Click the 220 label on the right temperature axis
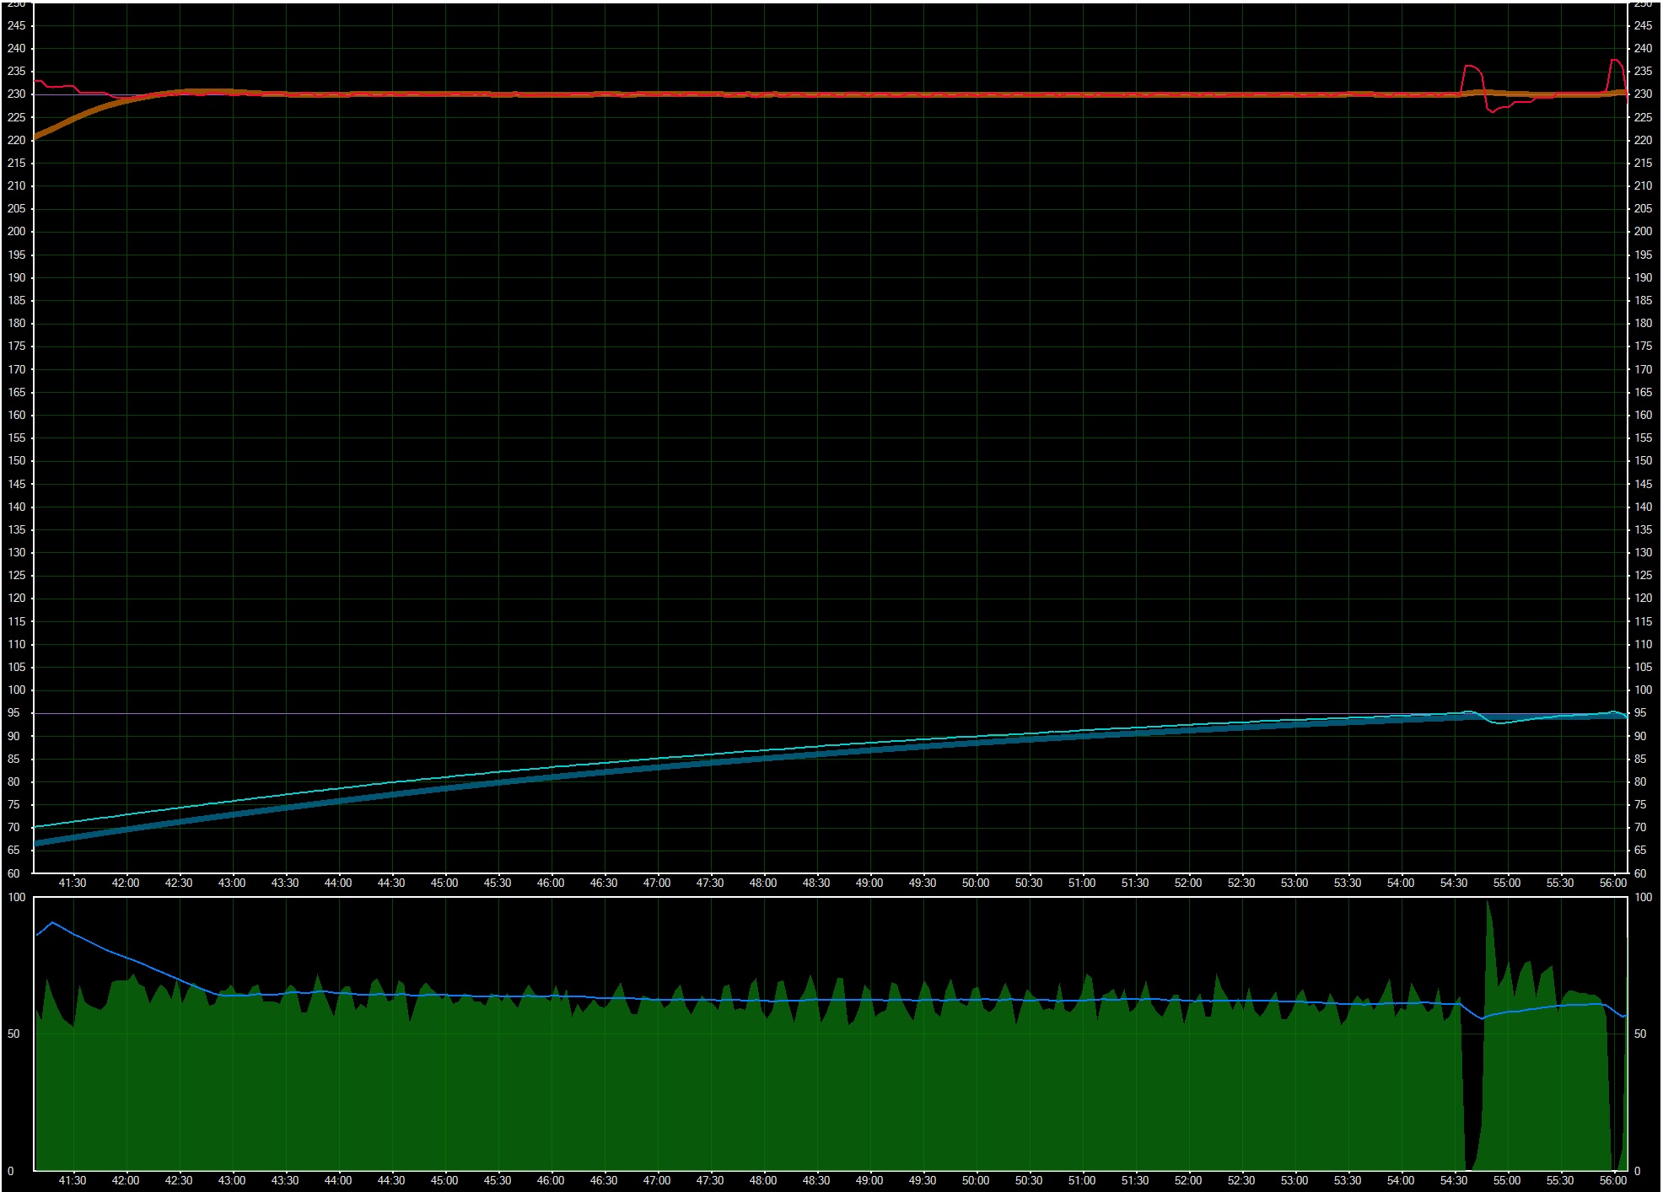The image size is (1663, 1192). click(1643, 141)
